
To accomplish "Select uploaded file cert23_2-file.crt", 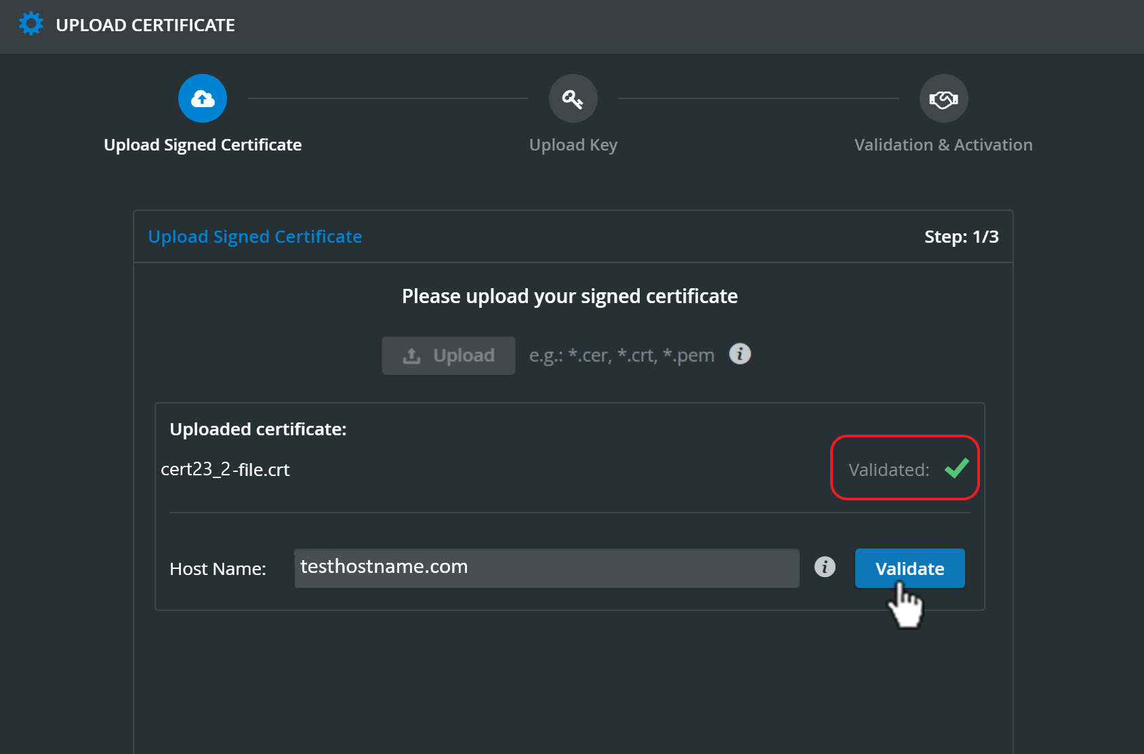I will click(225, 469).
